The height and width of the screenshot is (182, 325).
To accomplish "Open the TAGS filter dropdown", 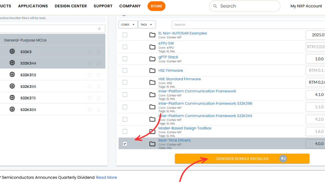I will (147, 24).
